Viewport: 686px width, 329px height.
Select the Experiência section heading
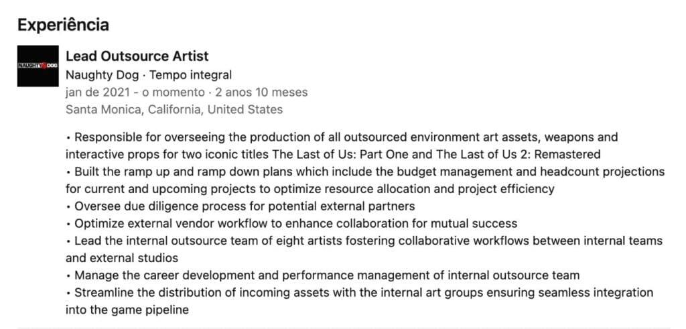click(x=63, y=25)
